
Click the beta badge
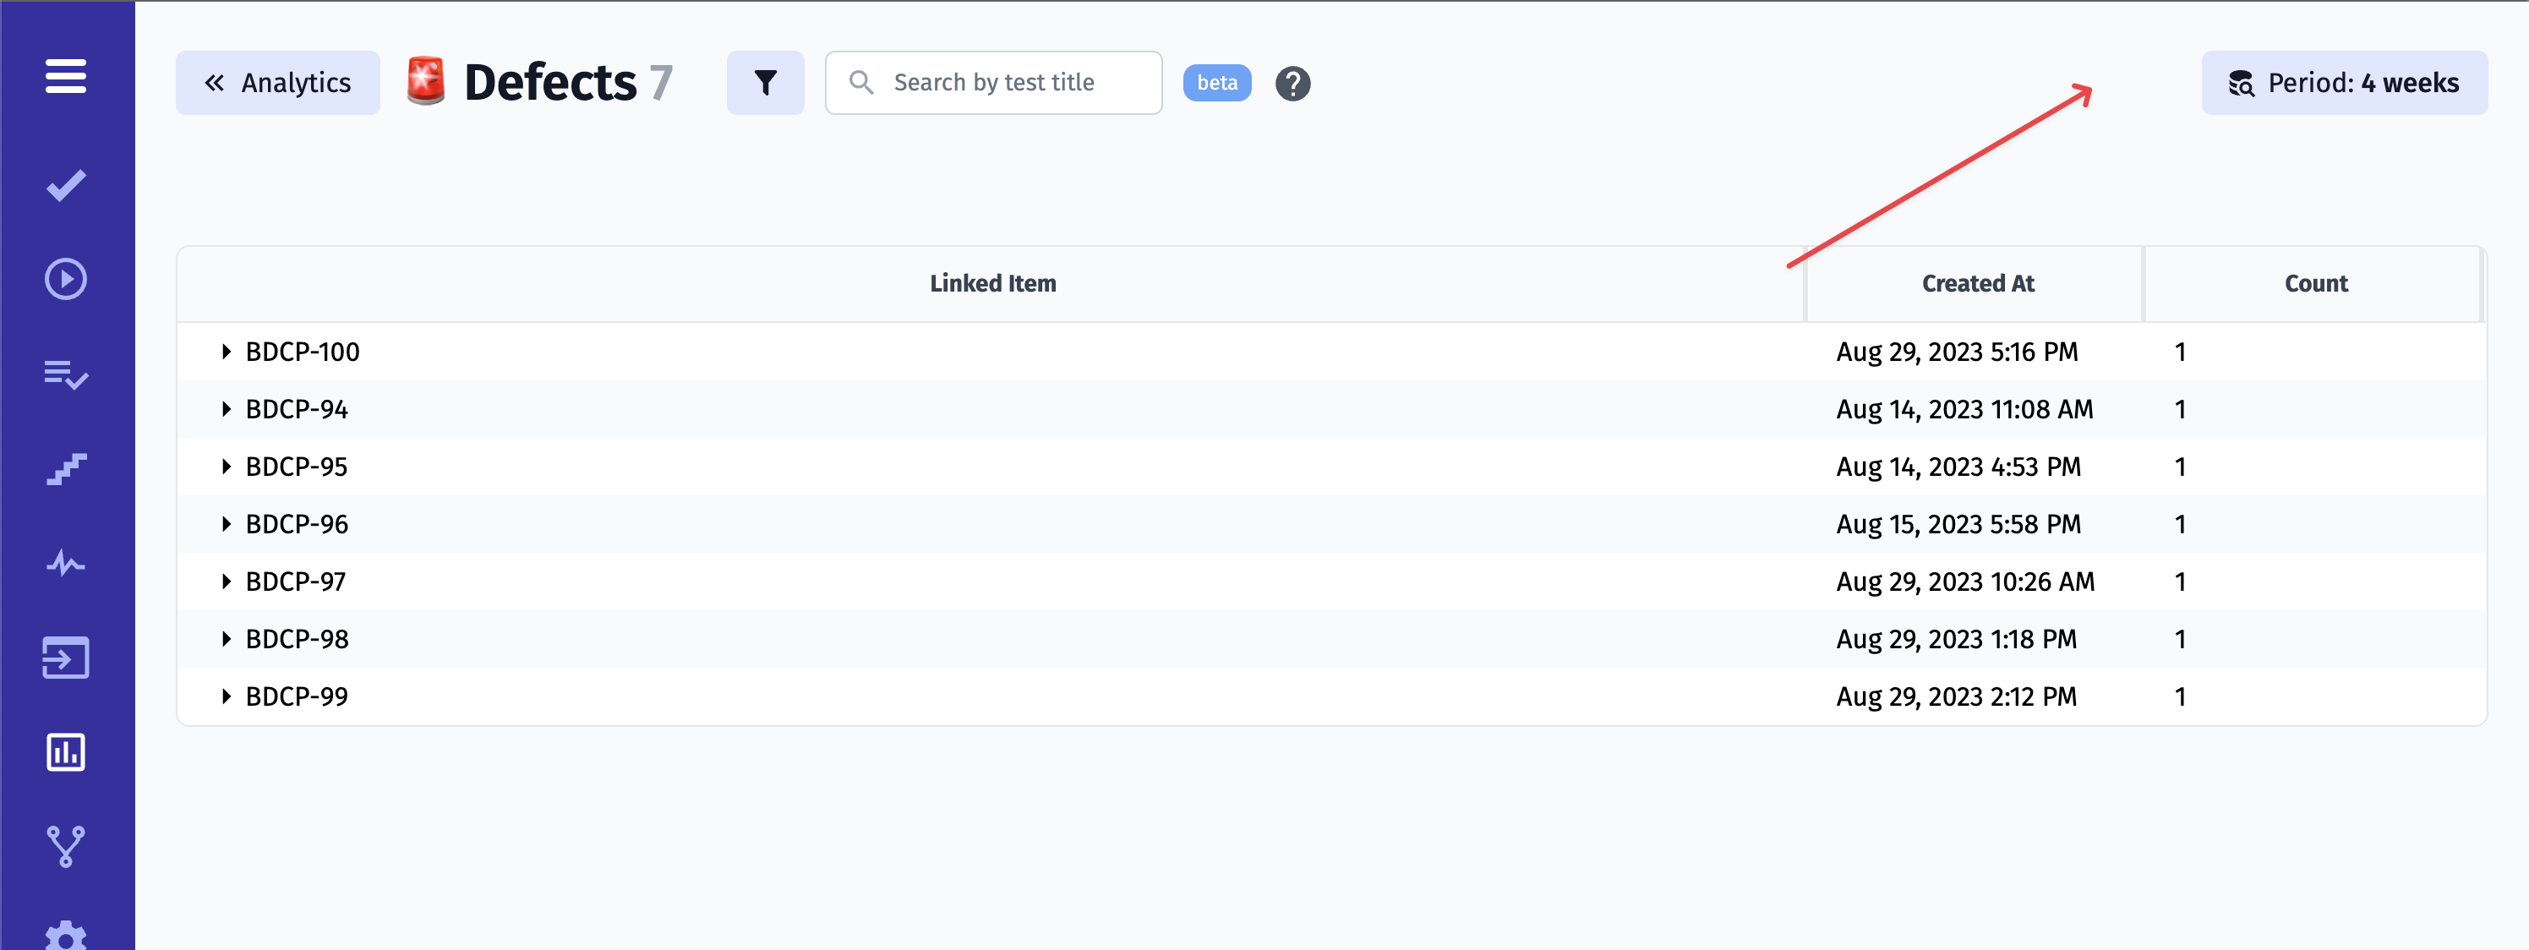[x=1216, y=83]
